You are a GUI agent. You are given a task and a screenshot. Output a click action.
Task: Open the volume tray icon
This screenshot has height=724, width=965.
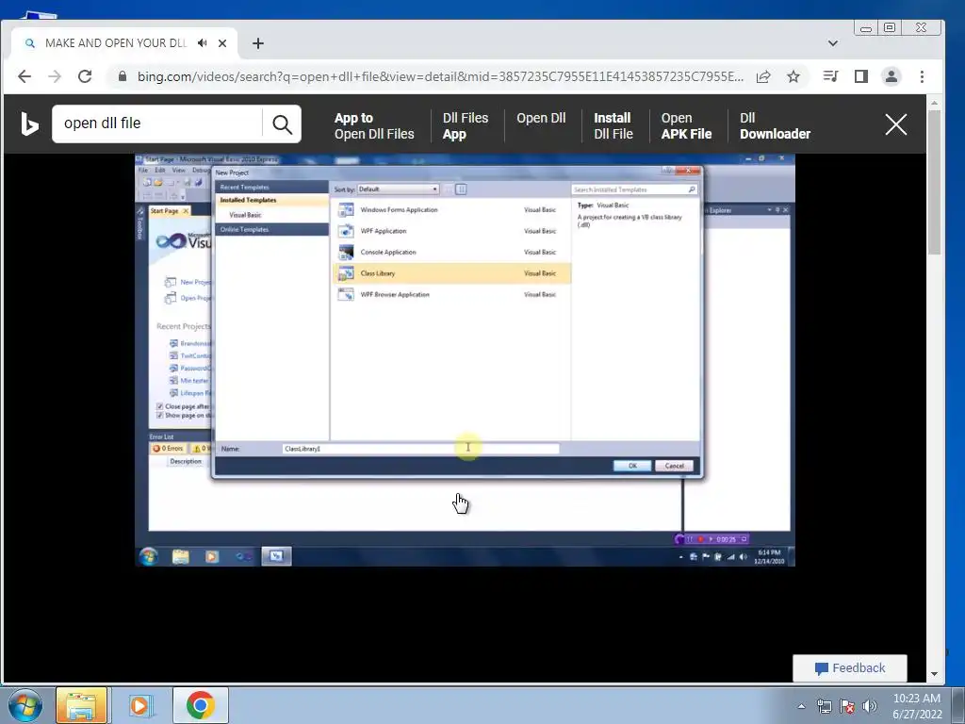click(x=870, y=706)
